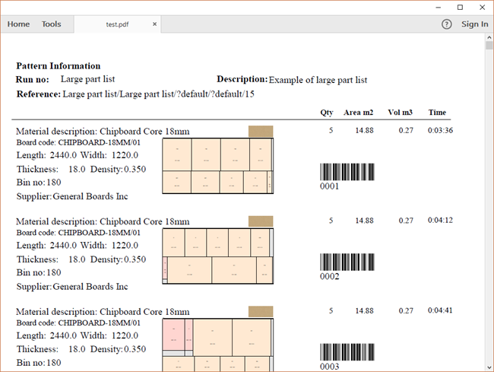The height and width of the screenshot is (372, 494).
Task: Click the tan material swatch for pattern 0003
Action: (260, 312)
